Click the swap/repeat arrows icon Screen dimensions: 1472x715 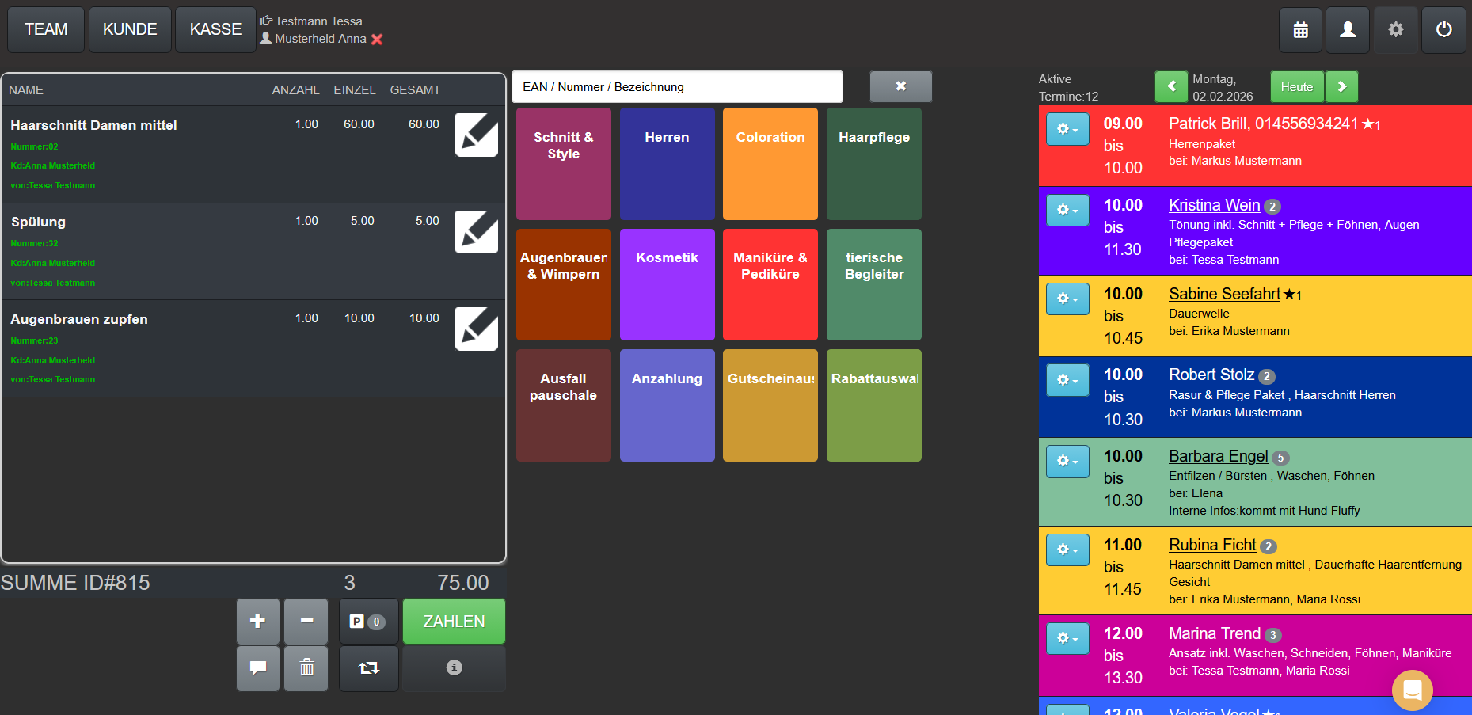pyautogui.click(x=368, y=668)
